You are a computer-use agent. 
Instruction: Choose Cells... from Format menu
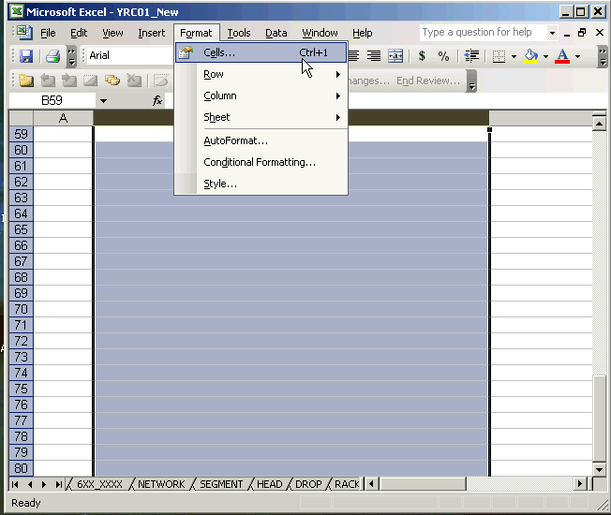click(261, 52)
